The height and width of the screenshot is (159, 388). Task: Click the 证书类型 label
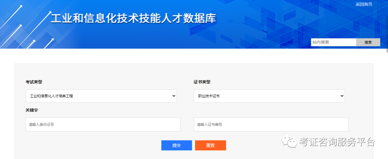point(202,82)
